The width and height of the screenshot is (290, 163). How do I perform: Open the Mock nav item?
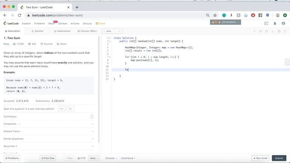(51, 24)
